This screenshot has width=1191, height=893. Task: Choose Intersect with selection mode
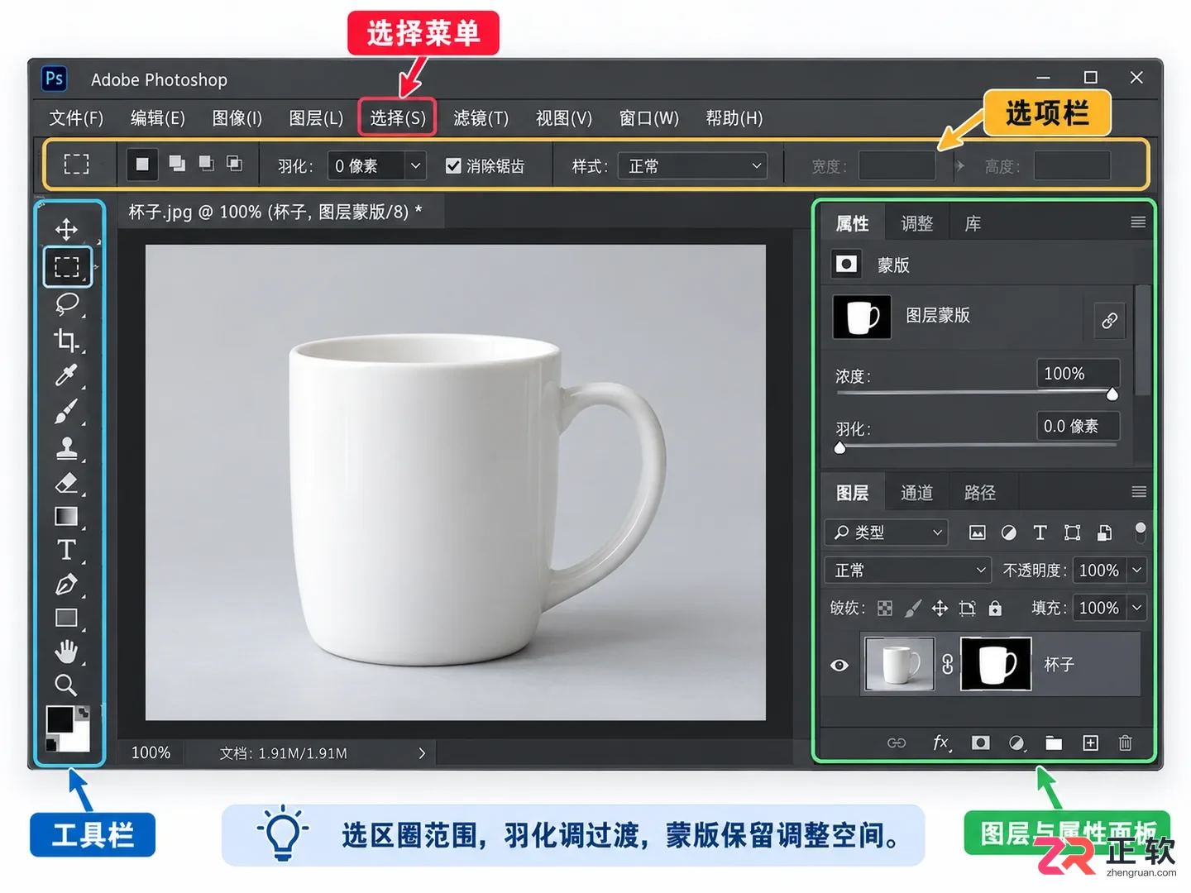click(x=235, y=164)
